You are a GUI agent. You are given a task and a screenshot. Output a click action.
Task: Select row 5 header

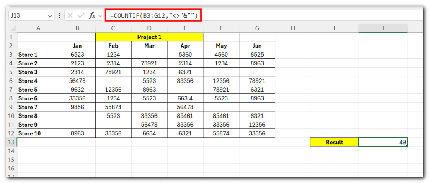tap(11, 72)
